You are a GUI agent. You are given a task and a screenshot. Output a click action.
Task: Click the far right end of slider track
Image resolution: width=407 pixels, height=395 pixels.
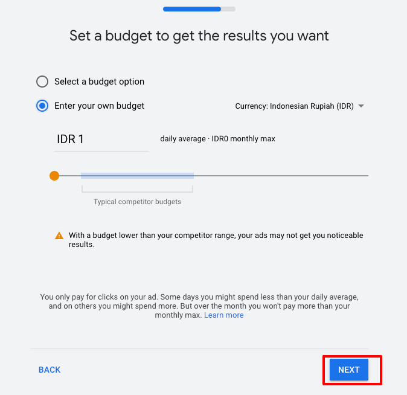(x=366, y=176)
